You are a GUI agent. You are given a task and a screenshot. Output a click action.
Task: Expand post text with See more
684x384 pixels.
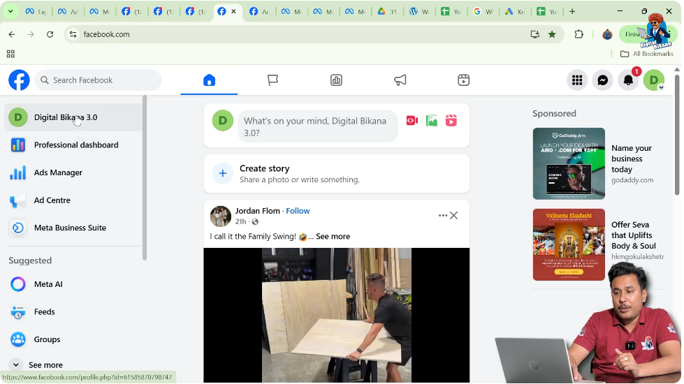click(333, 236)
